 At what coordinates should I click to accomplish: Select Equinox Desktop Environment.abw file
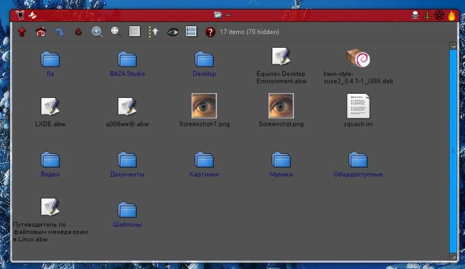coord(281,66)
